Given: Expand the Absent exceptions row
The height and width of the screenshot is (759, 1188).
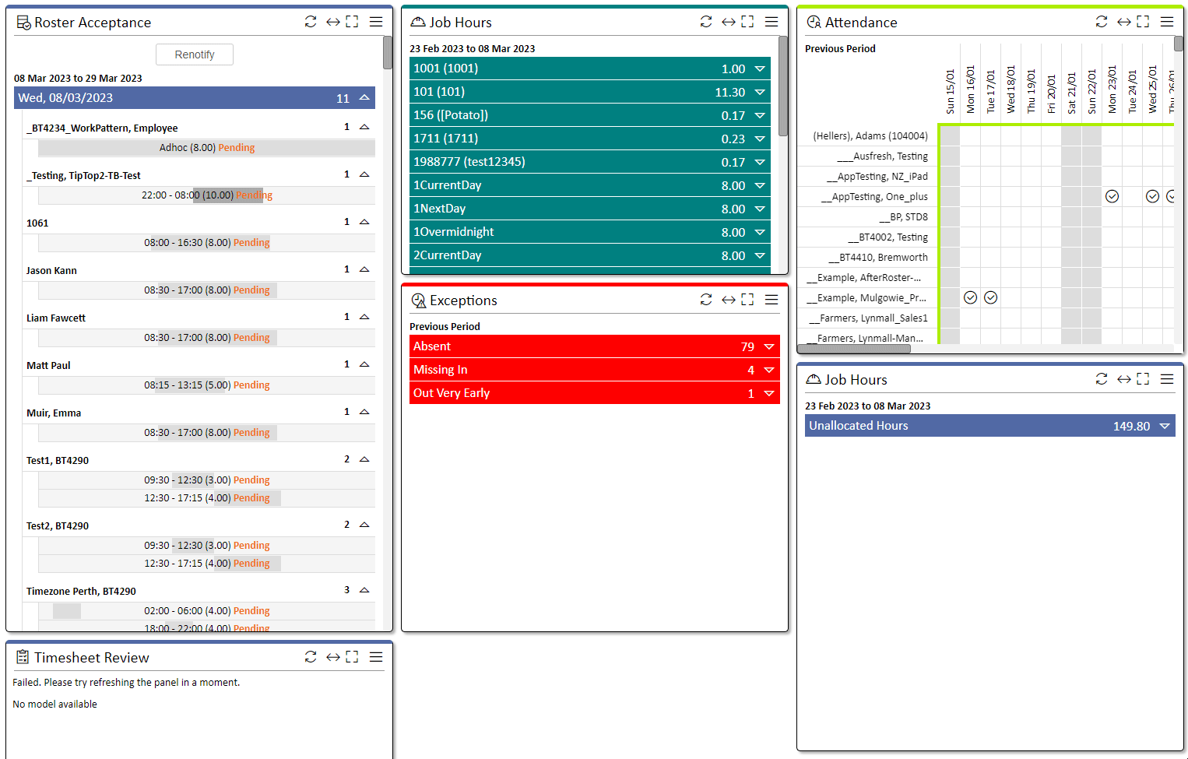Looking at the screenshot, I should [769, 346].
